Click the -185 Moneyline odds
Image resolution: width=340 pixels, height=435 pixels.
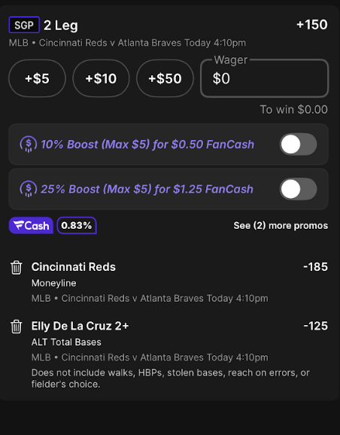(x=316, y=267)
